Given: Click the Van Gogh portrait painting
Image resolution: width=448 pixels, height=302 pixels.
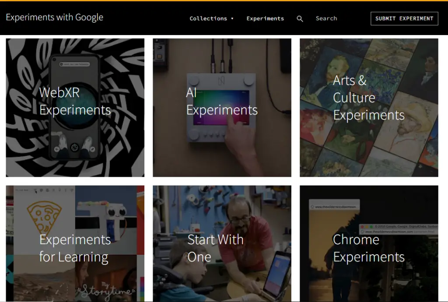Looking at the screenshot, I should (338, 74).
